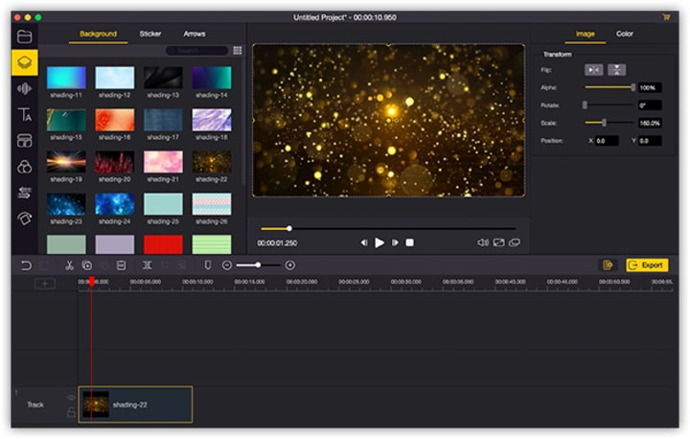Click the Export button

click(x=647, y=266)
